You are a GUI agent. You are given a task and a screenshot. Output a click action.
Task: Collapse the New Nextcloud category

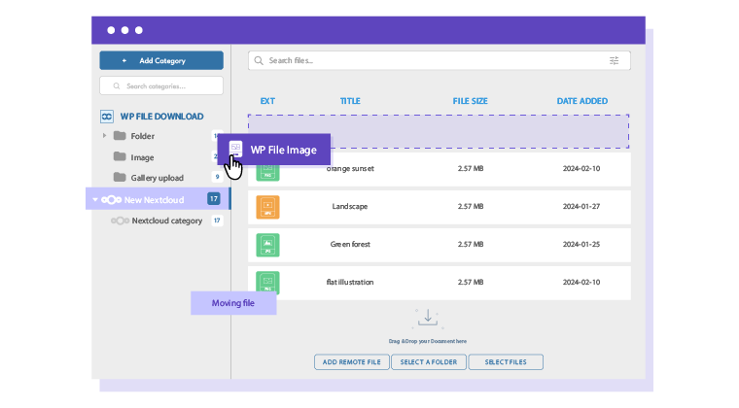(x=94, y=199)
